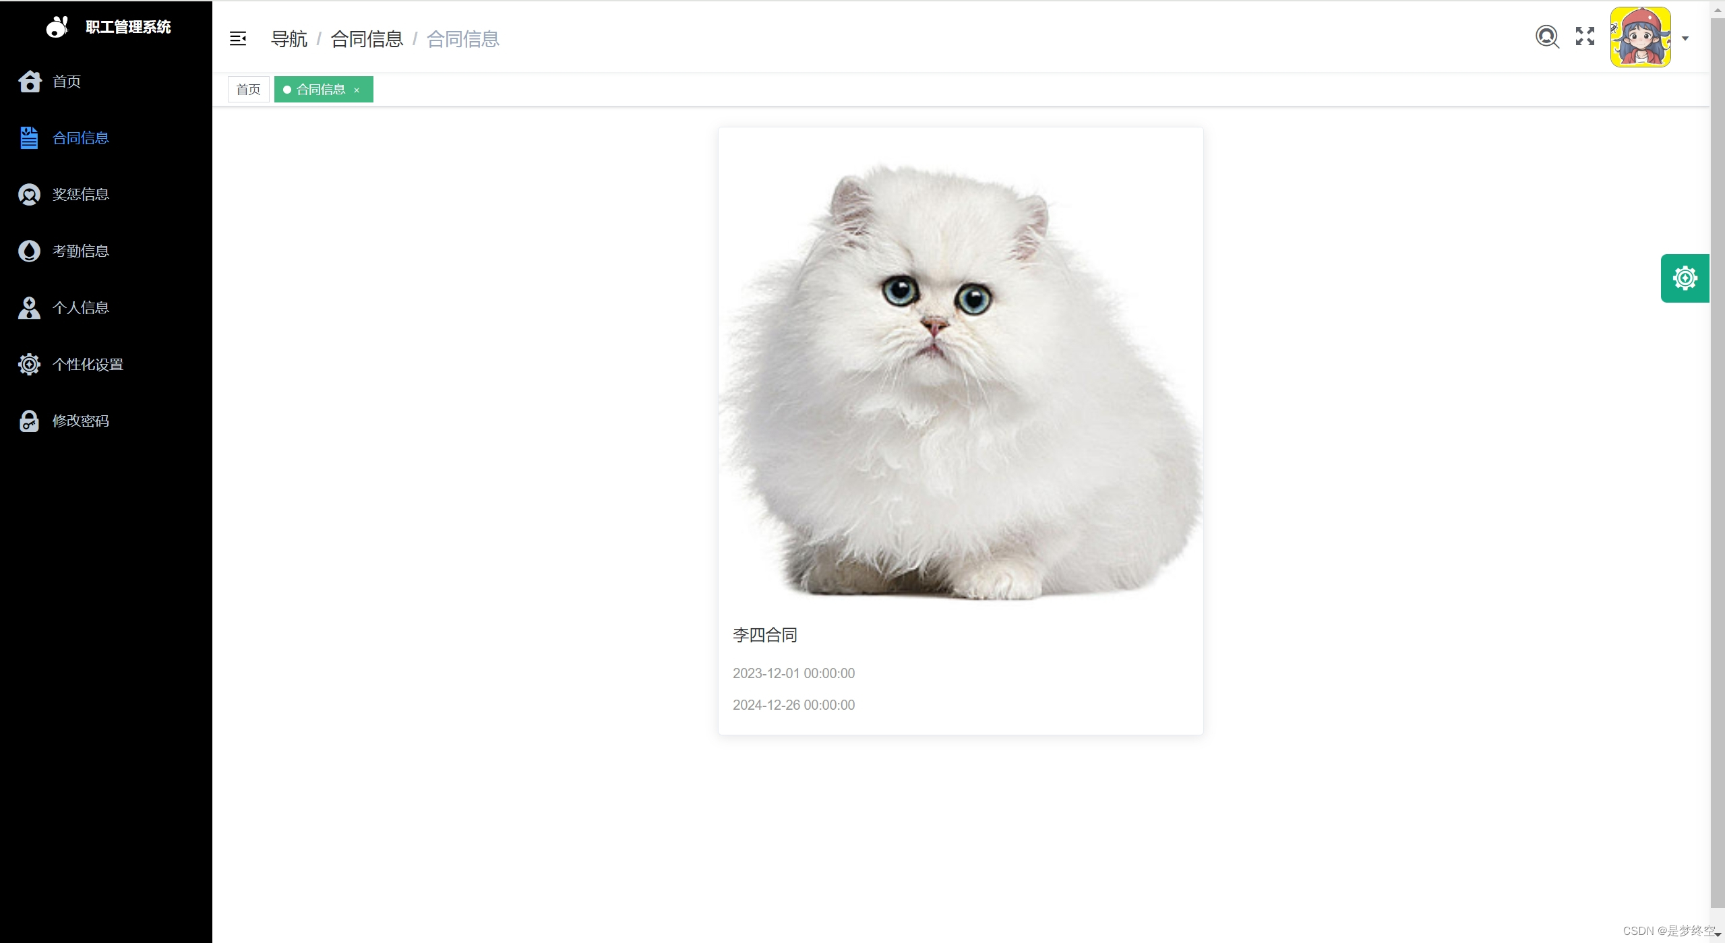The height and width of the screenshot is (943, 1725).
Task: Open 奖惩信息 menu item in sidebar
Action: click(x=106, y=195)
